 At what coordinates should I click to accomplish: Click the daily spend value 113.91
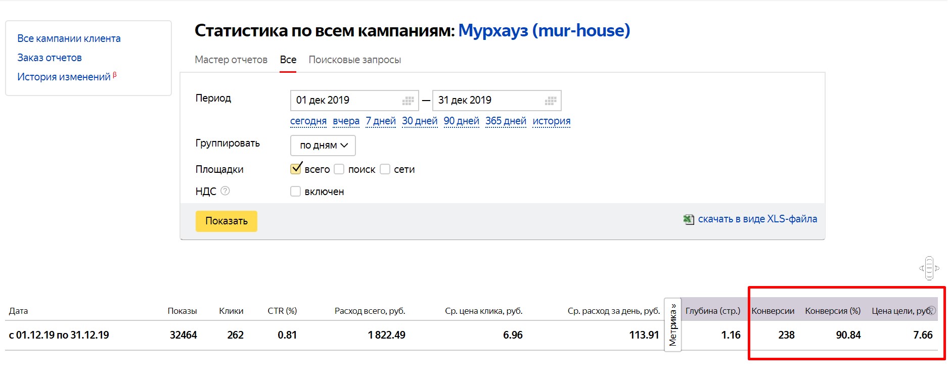[644, 335]
